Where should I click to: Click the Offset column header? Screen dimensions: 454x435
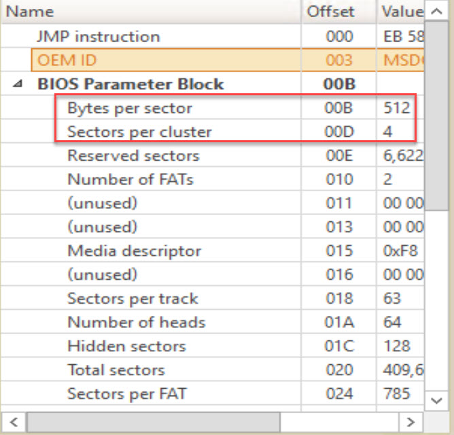click(331, 12)
